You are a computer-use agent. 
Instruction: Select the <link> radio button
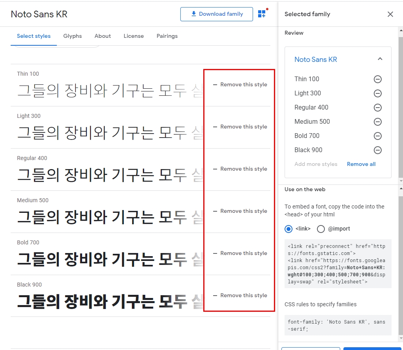tap(289, 229)
